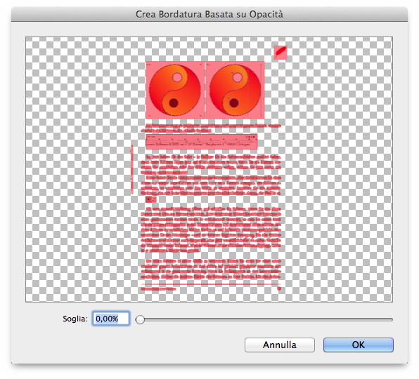Click the Annulla button
Viewport: 419px width, 379px height.
point(280,345)
